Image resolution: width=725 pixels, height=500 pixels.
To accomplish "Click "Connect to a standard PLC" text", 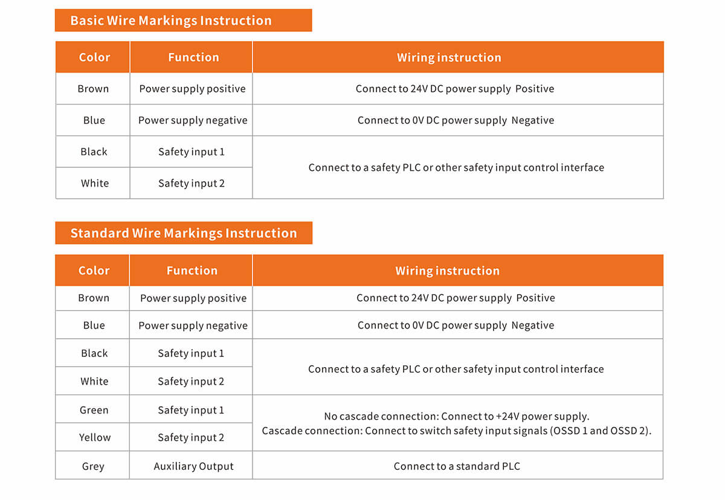I will tap(457, 466).
